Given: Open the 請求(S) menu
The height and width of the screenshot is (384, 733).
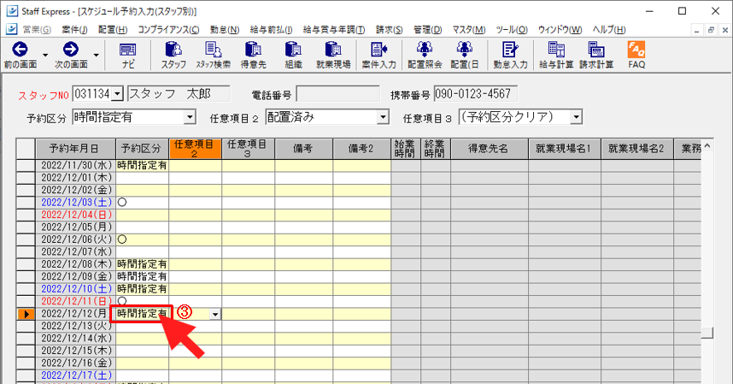Looking at the screenshot, I should [x=389, y=30].
